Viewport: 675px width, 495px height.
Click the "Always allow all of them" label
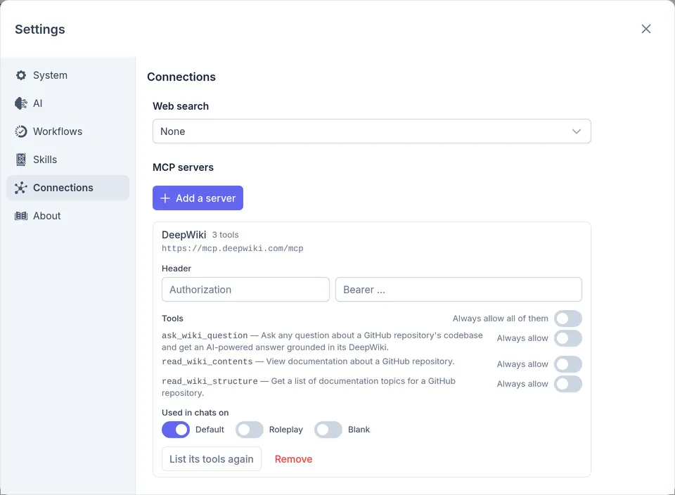[x=500, y=319]
